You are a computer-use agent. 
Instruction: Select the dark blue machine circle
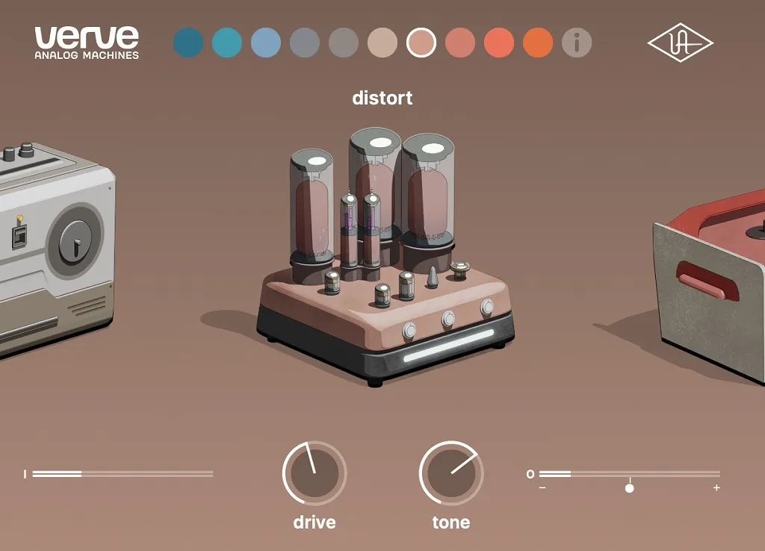click(x=188, y=43)
